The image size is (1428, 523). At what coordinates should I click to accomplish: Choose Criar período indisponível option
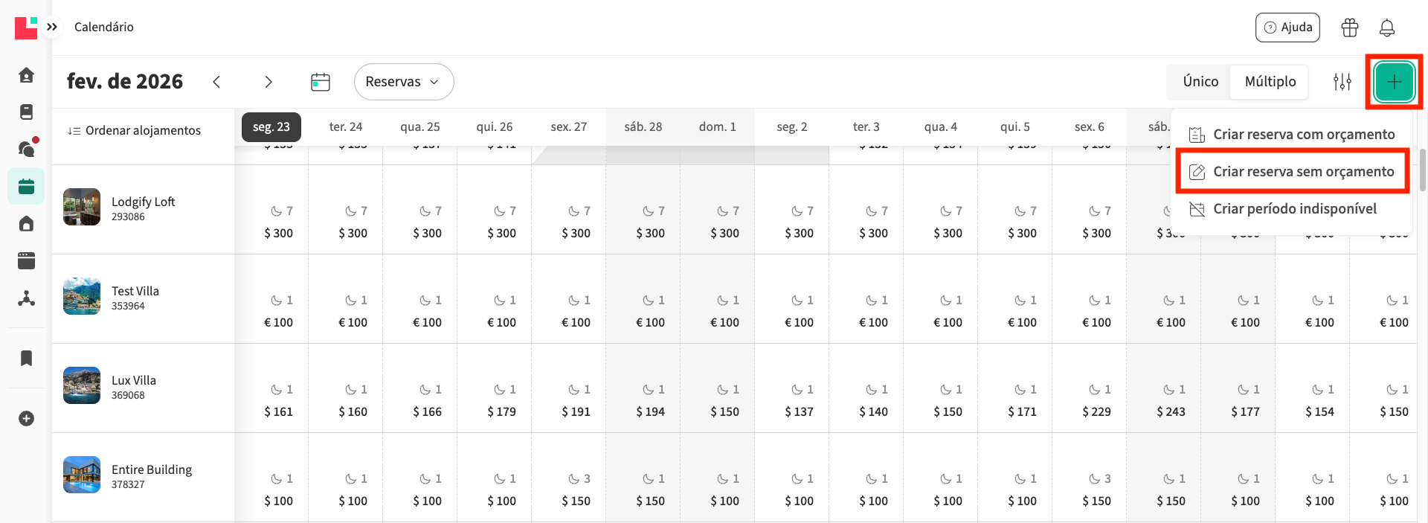(x=1294, y=209)
